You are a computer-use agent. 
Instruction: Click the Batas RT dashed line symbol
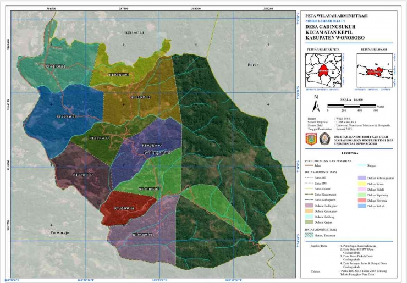point(309,177)
